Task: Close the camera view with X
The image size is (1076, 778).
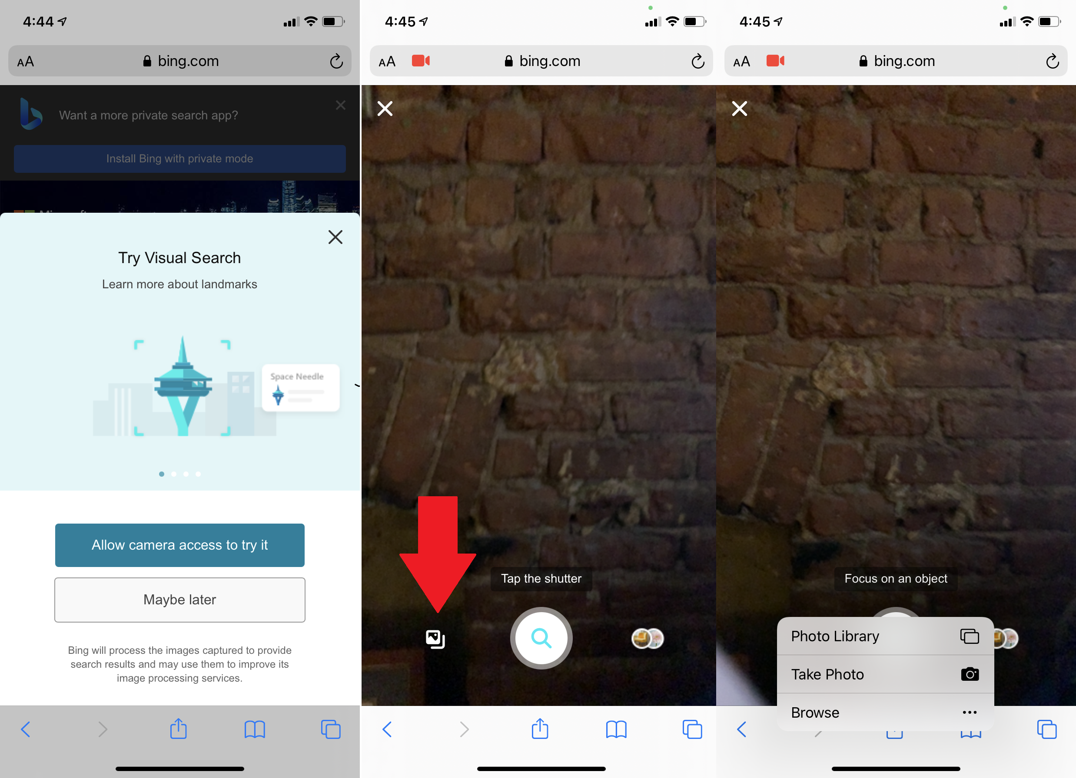Action: tap(385, 108)
